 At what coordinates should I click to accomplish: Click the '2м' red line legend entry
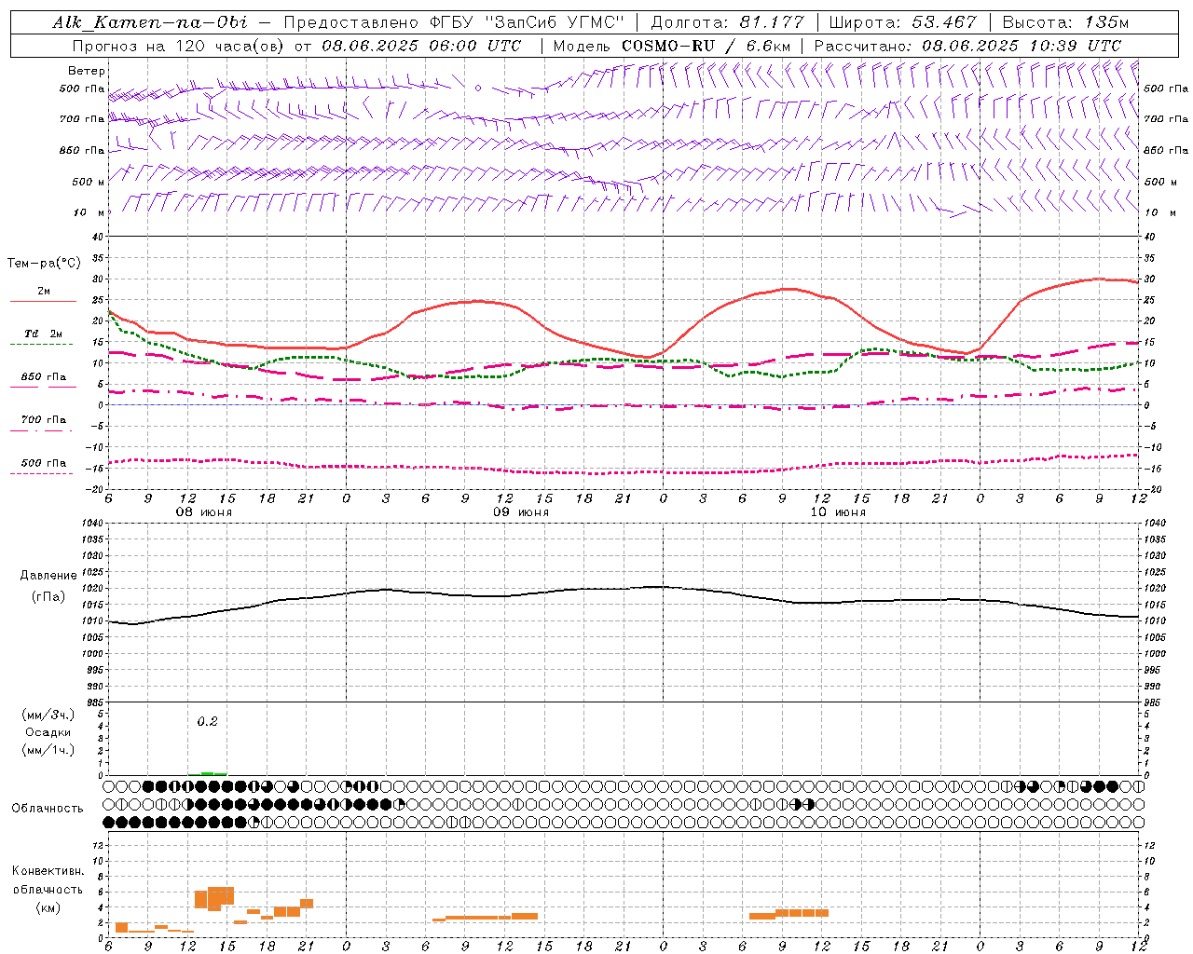click(x=44, y=292)
